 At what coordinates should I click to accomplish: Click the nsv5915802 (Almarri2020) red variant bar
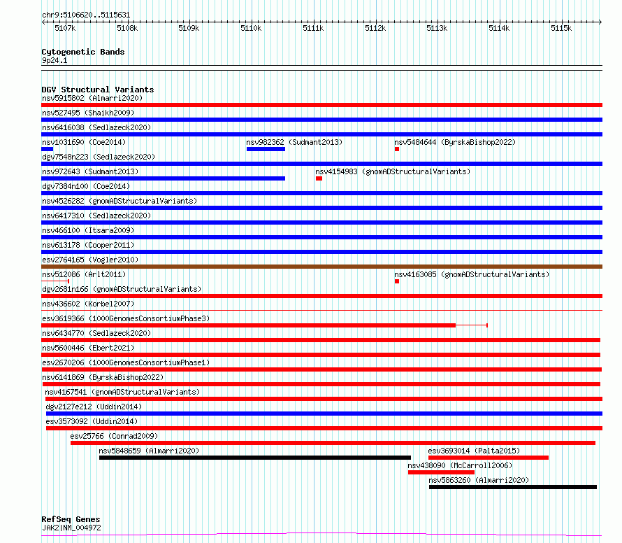pyautogui.click(x=321, y=105)
